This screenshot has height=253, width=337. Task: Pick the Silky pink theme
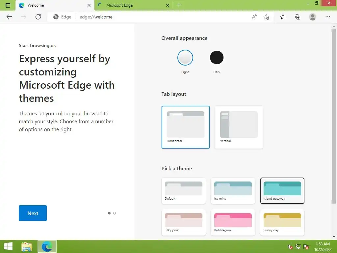(184, 222)
